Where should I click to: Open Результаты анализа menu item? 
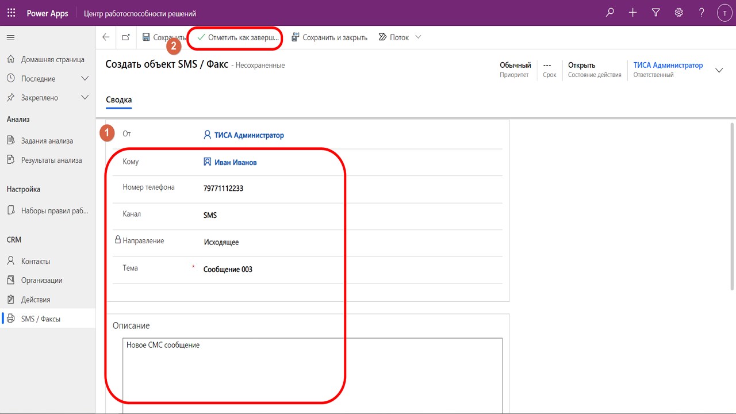coord(52,160)
